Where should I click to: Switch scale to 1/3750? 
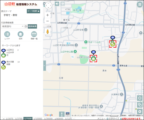[x=19, y=118]
